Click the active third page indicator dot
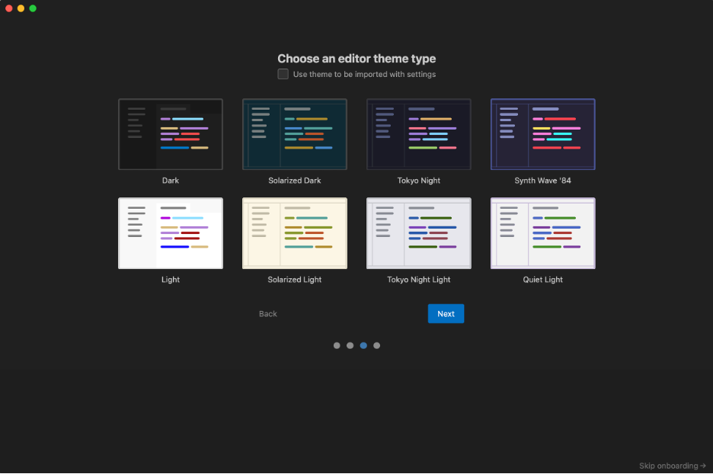The image size is (713, 474). coord(363,346)
